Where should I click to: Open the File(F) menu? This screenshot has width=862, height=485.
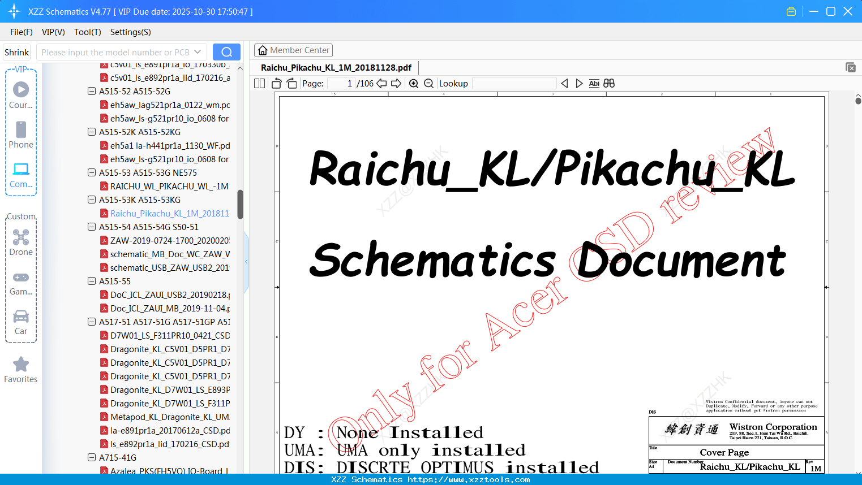(x=22, y=32)
